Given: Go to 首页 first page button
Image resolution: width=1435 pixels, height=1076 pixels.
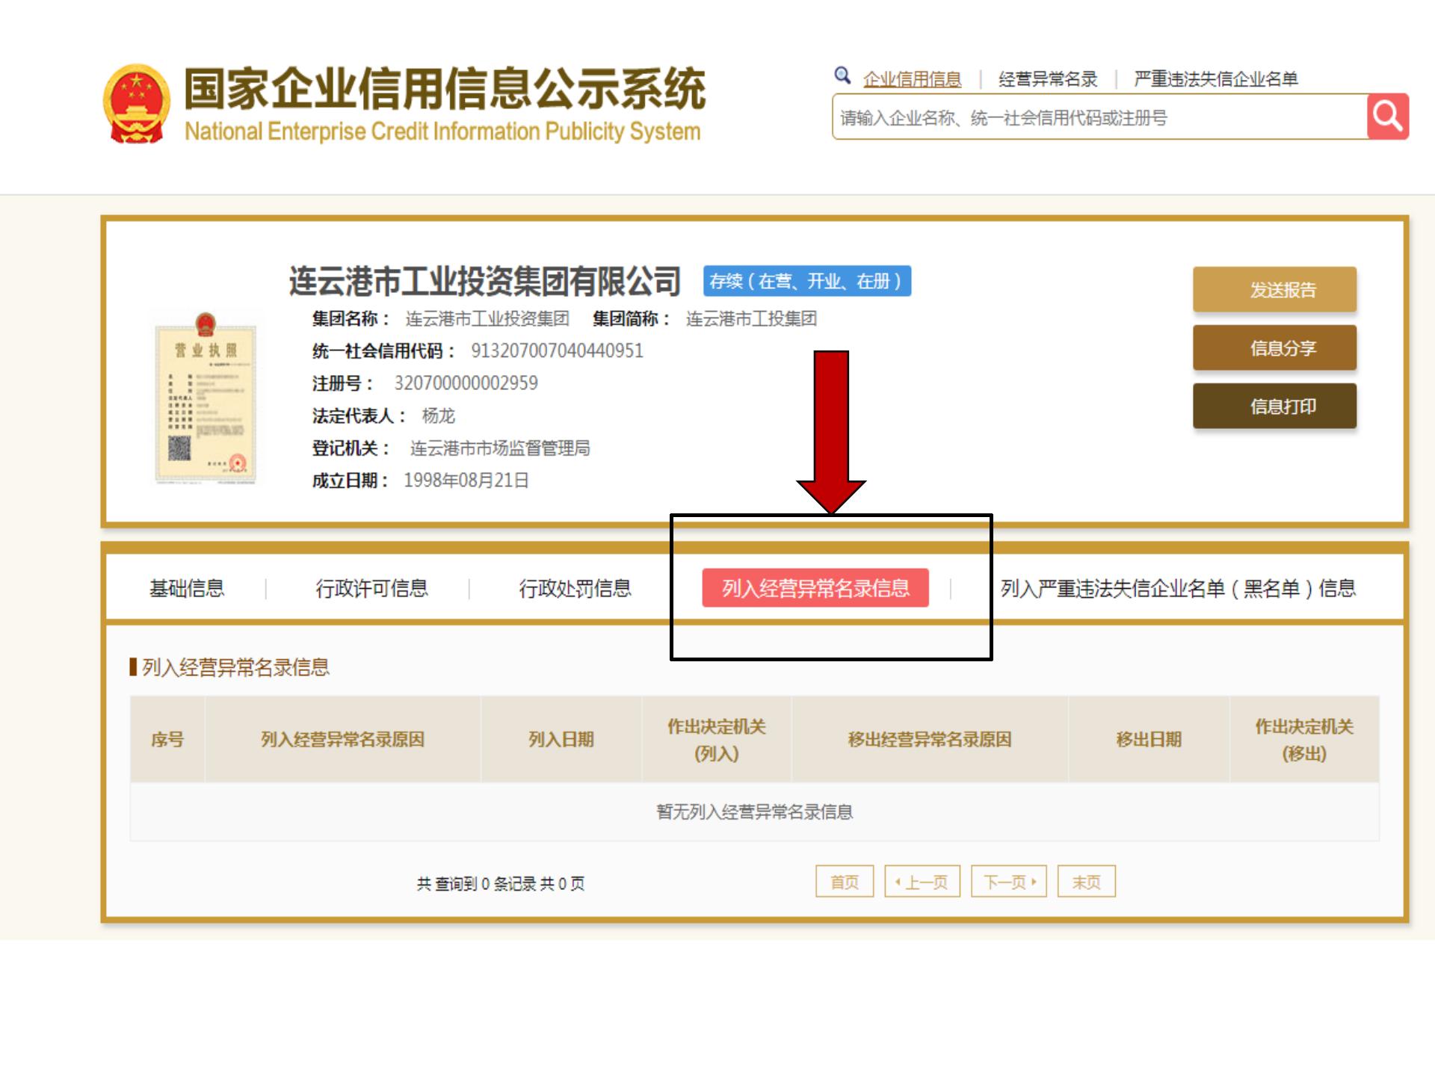Looking at the screenshot, I should 845,882.
